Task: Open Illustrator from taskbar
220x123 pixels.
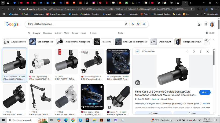Action: [101, 120]
